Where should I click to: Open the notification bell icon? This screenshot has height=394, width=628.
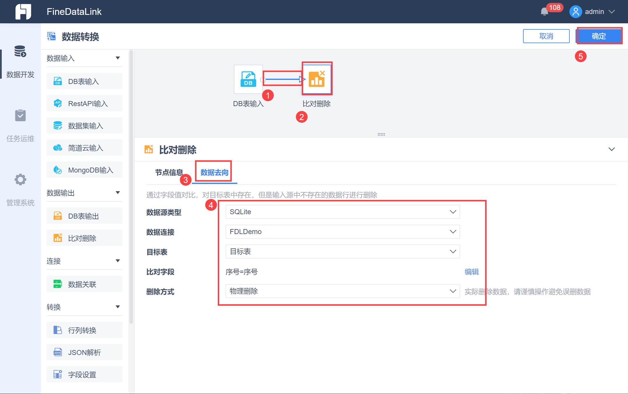coord(544,12)
